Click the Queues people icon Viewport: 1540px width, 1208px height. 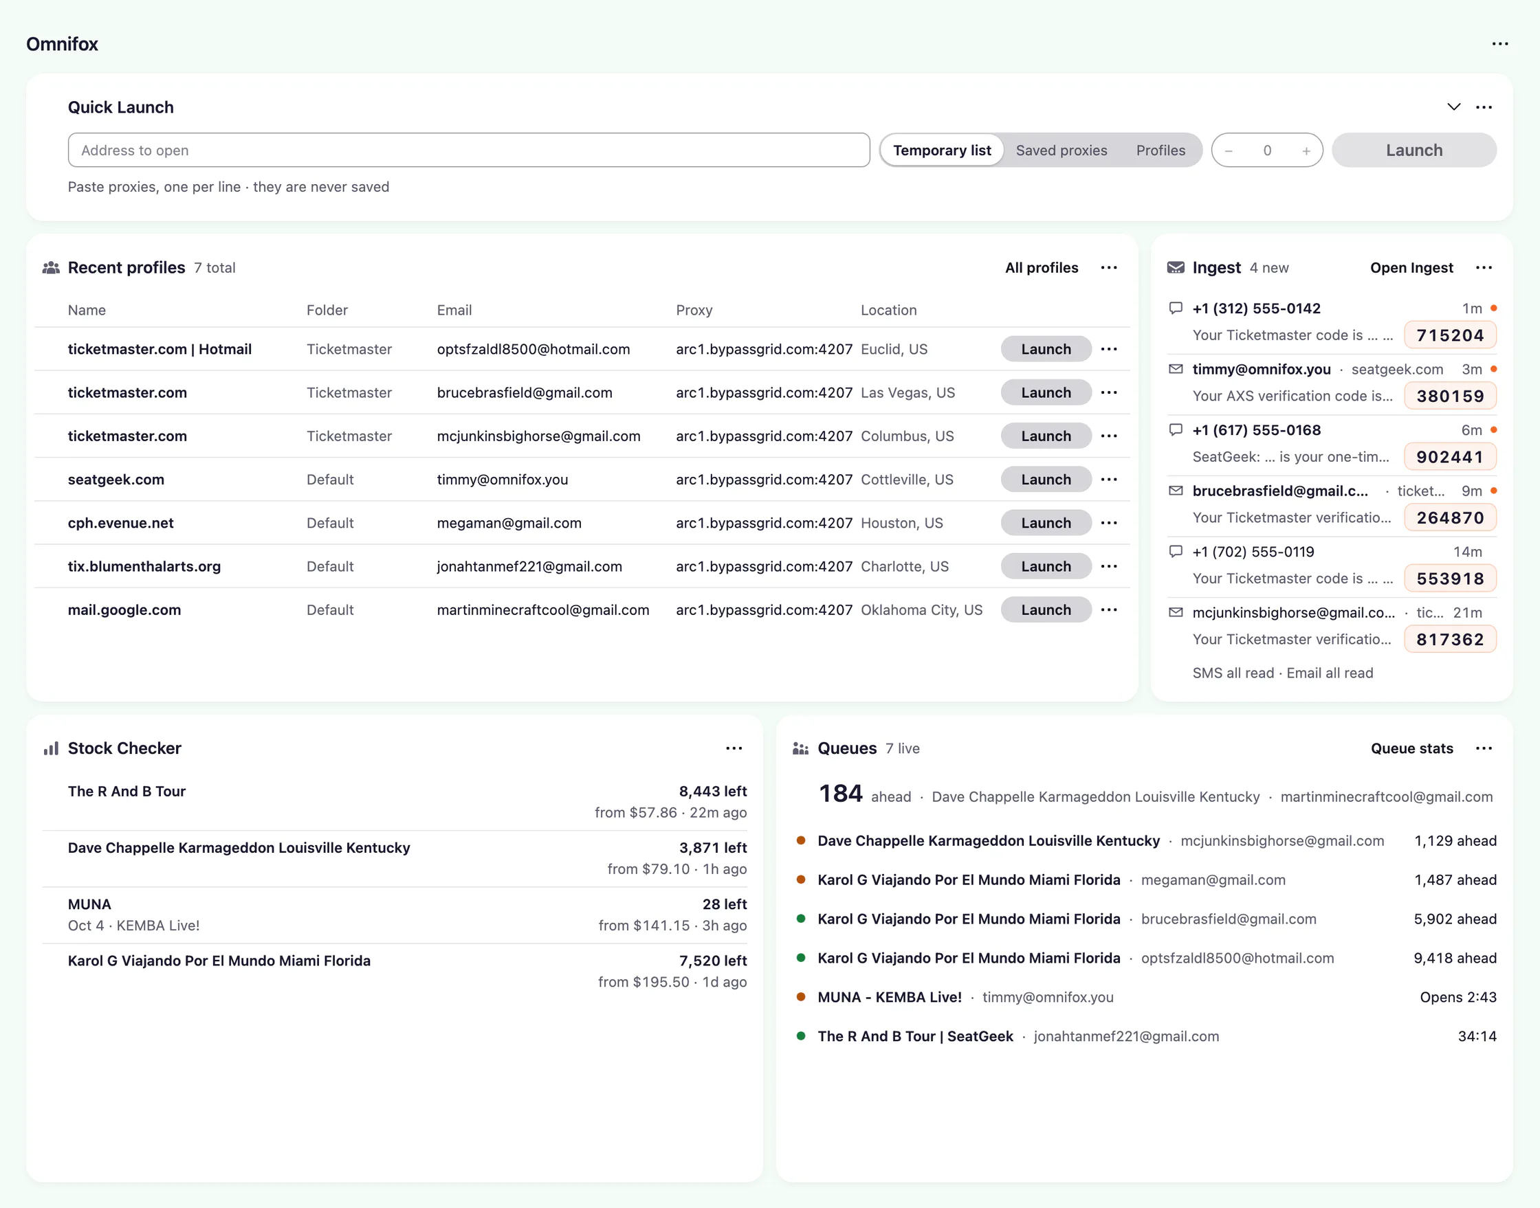click(800, 748)
